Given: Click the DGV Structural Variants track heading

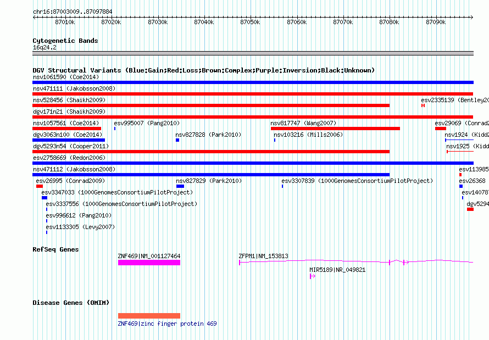Looking at the screenshot, I should pyautogui.click(x=204, y=70).
